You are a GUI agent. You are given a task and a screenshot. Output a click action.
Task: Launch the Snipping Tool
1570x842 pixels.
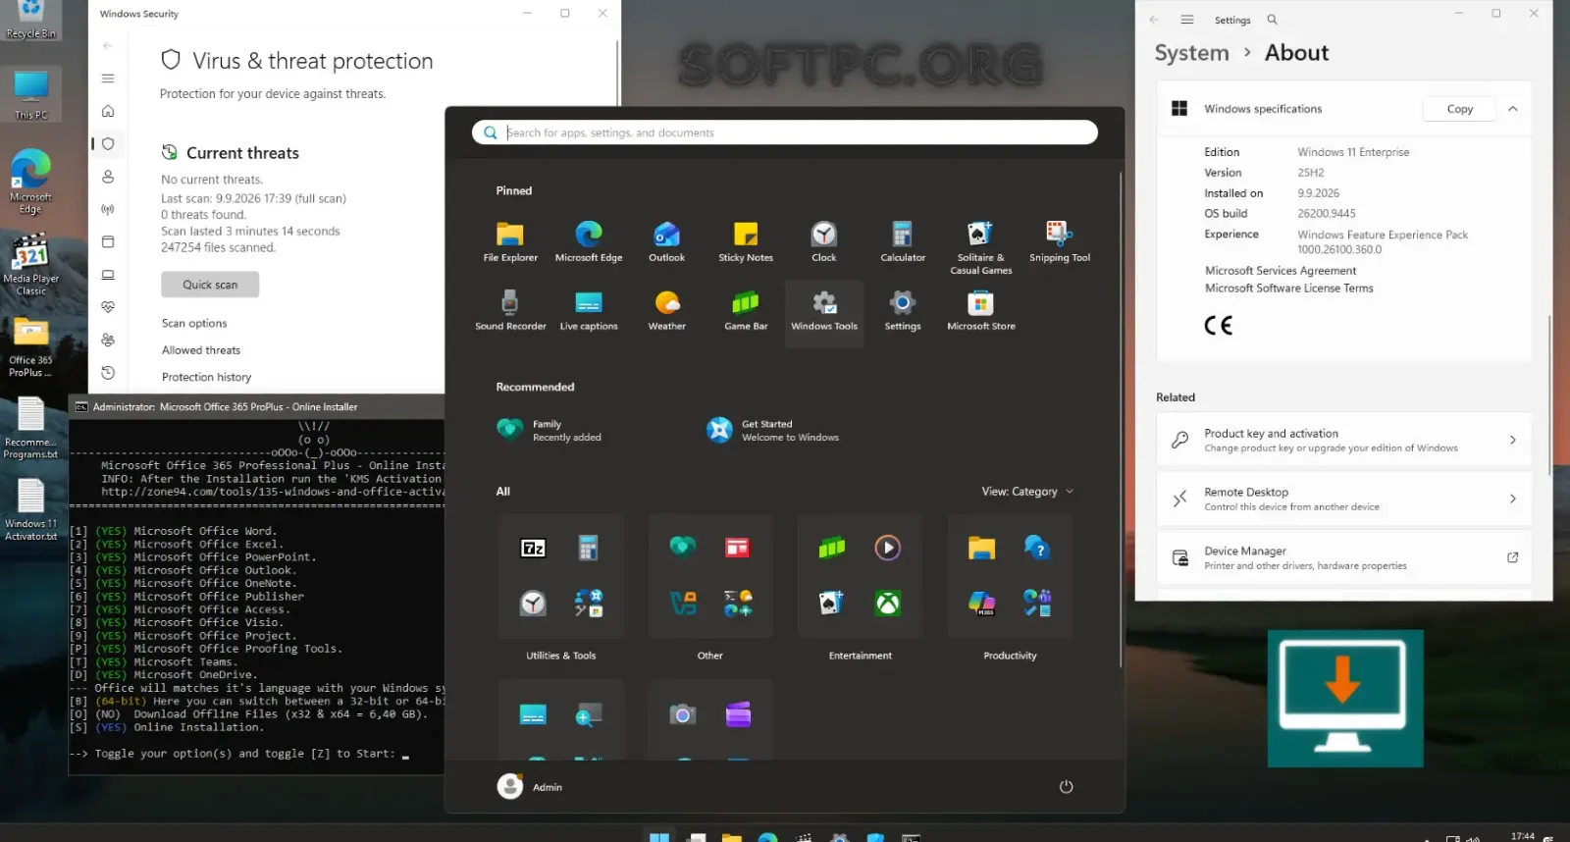1060,241
